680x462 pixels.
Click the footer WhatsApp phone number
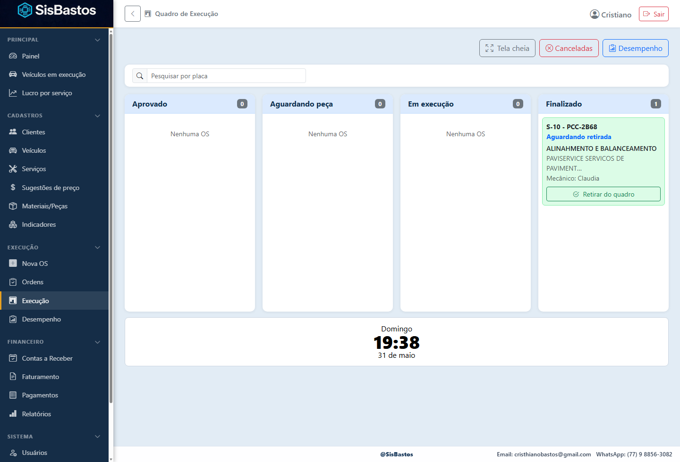pos(649,454)
